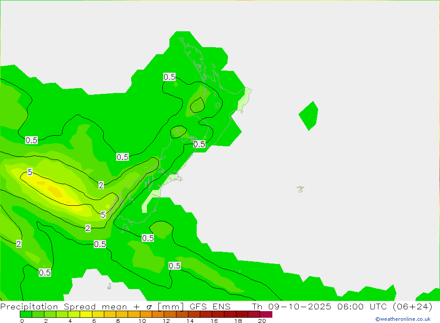Click the legend tick label 4

point(70,321)
